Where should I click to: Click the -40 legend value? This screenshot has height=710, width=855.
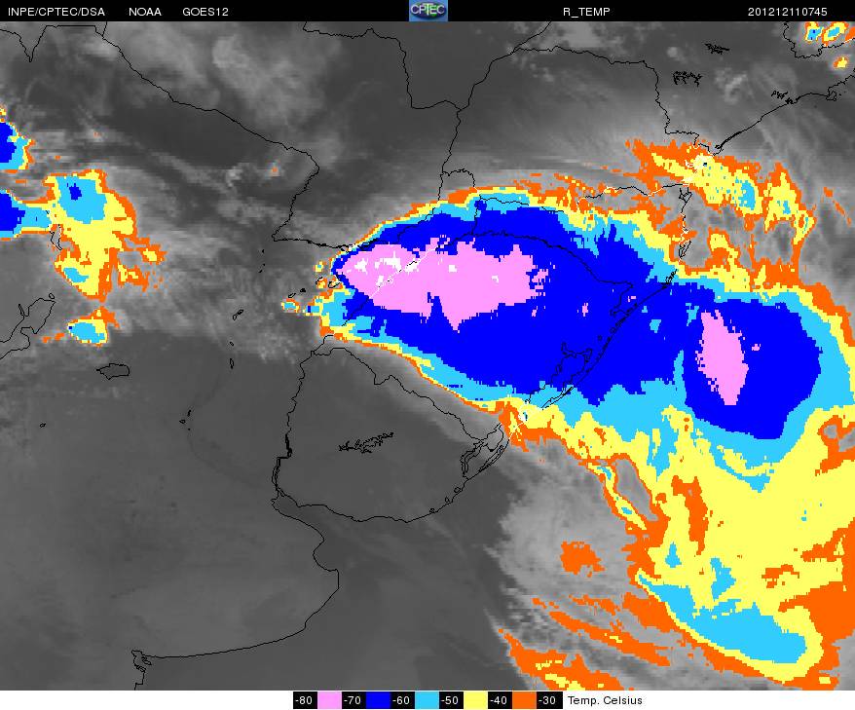pyautogui.click(x=499, y=700)
